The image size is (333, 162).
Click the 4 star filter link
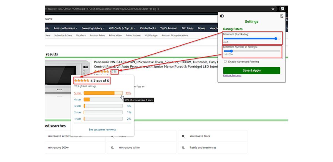pos(77,100)
